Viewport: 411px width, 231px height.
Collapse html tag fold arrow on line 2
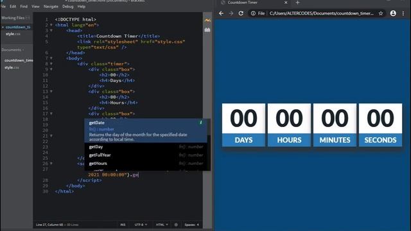(51, 25)
